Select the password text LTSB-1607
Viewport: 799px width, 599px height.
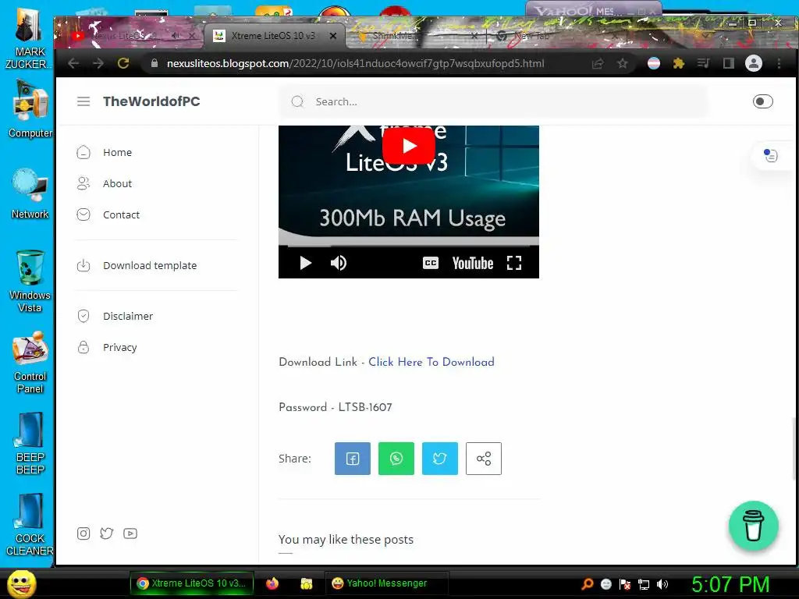tap(365, 407)
